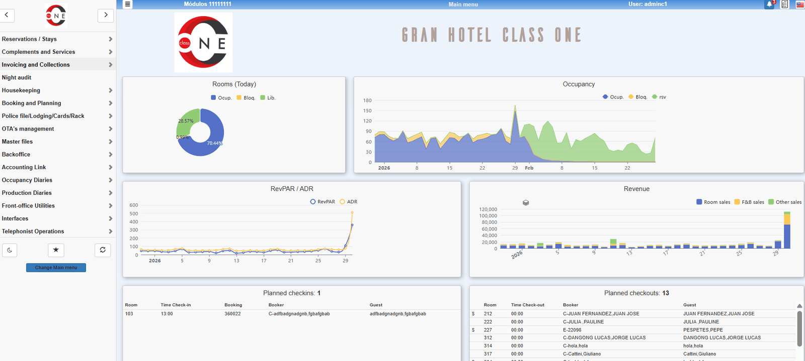Screen dimensions: 805x361
Task: Open the notifications bell with 3 alerts
Action: [x=770, y=5]
